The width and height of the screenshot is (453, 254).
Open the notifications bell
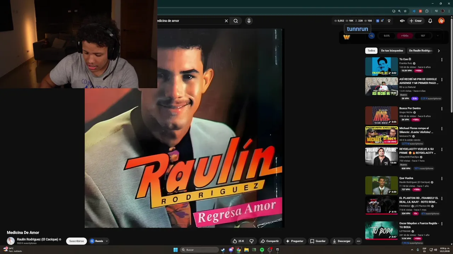(x=430, y=21)
